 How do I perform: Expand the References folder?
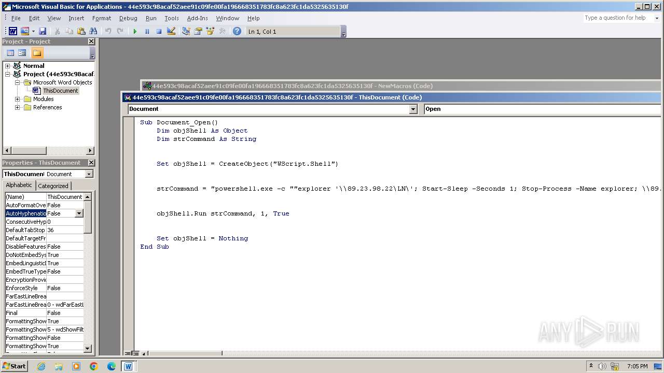coord(18,107)
